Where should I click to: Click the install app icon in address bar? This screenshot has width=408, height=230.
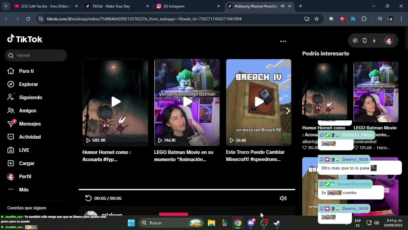click(x=307, y=19)
